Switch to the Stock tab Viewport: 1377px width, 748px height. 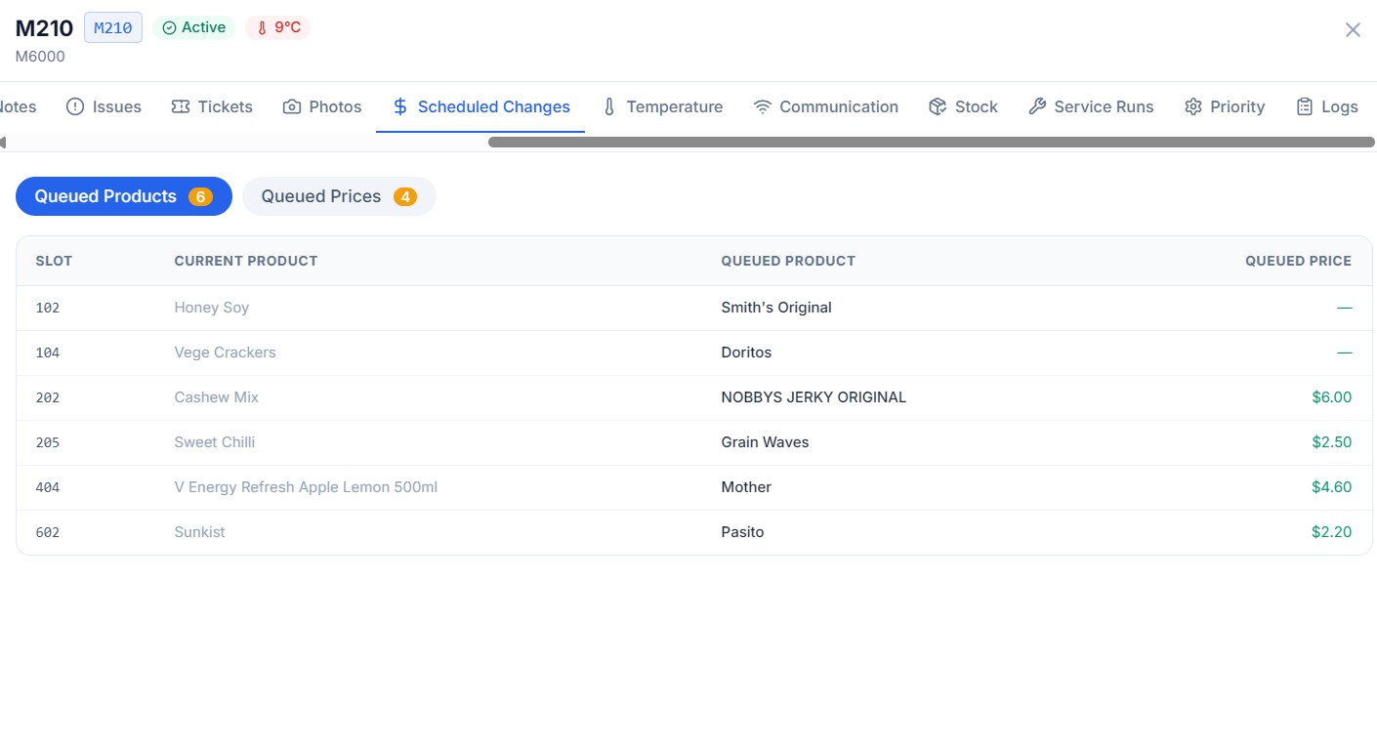963,106
